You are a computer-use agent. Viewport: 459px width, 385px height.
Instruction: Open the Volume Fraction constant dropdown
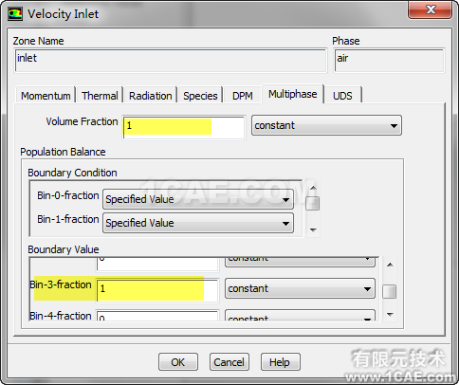(326, 125)
